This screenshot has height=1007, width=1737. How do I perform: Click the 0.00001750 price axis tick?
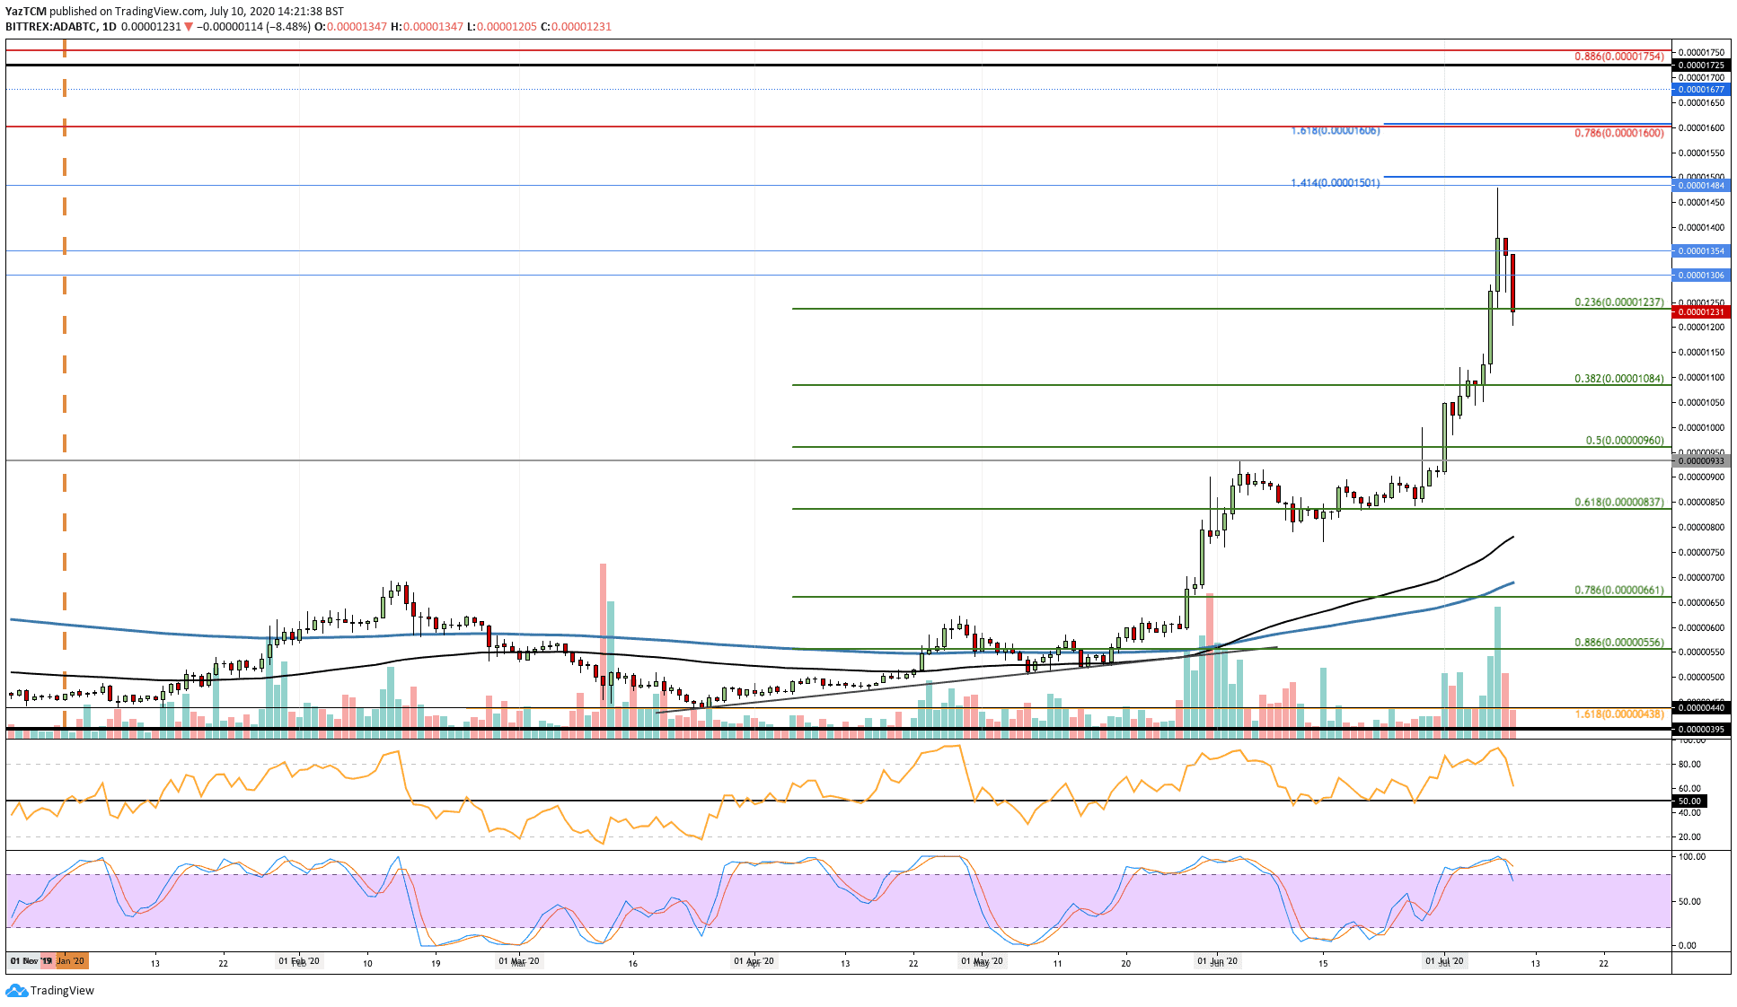1701,53
